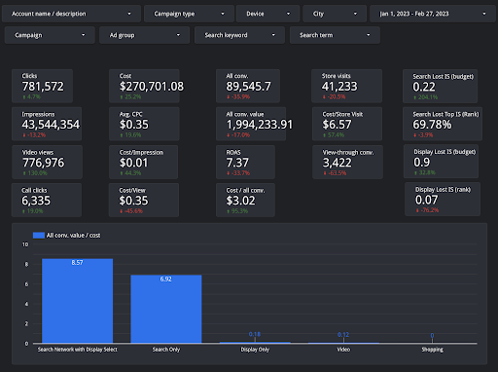Click the blue All conv. value / cost legend swatch
Screen dimensions: 498x372
(x=39, y=236)
